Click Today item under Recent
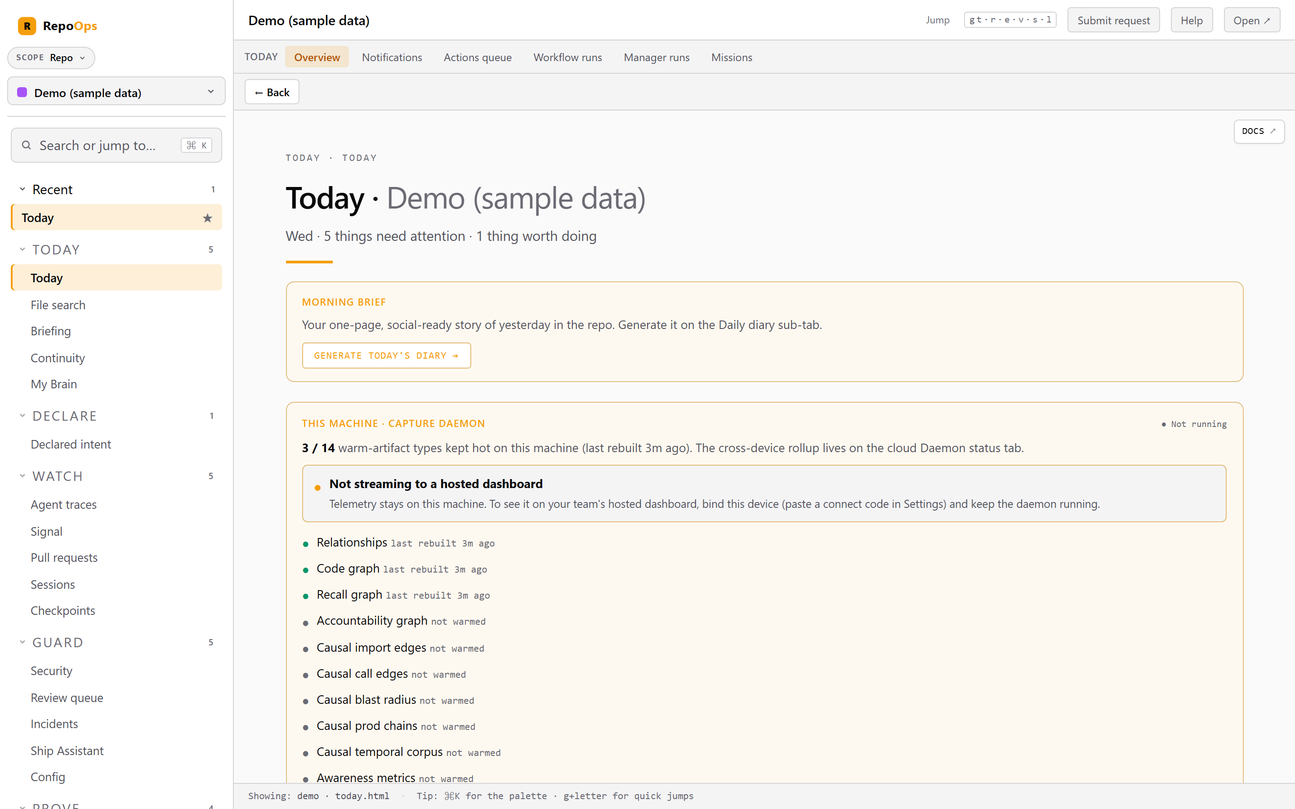This screenshot has height=809, width=1295. pyautogui.click(x=116, y=217)
